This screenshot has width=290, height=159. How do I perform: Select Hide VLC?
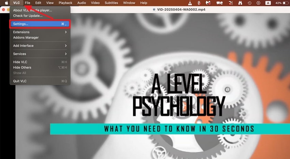[40, 62]
